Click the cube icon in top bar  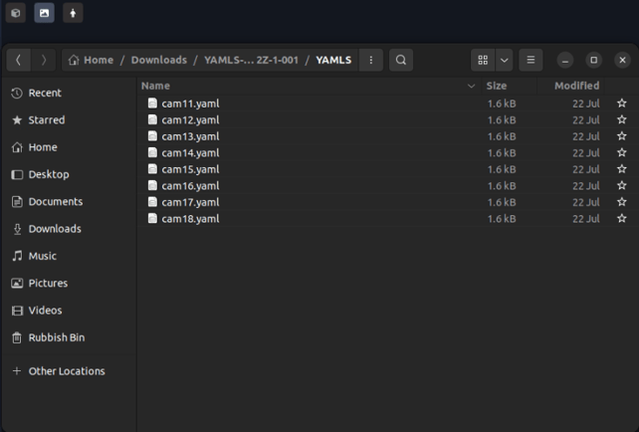click(x=16, y=13)
